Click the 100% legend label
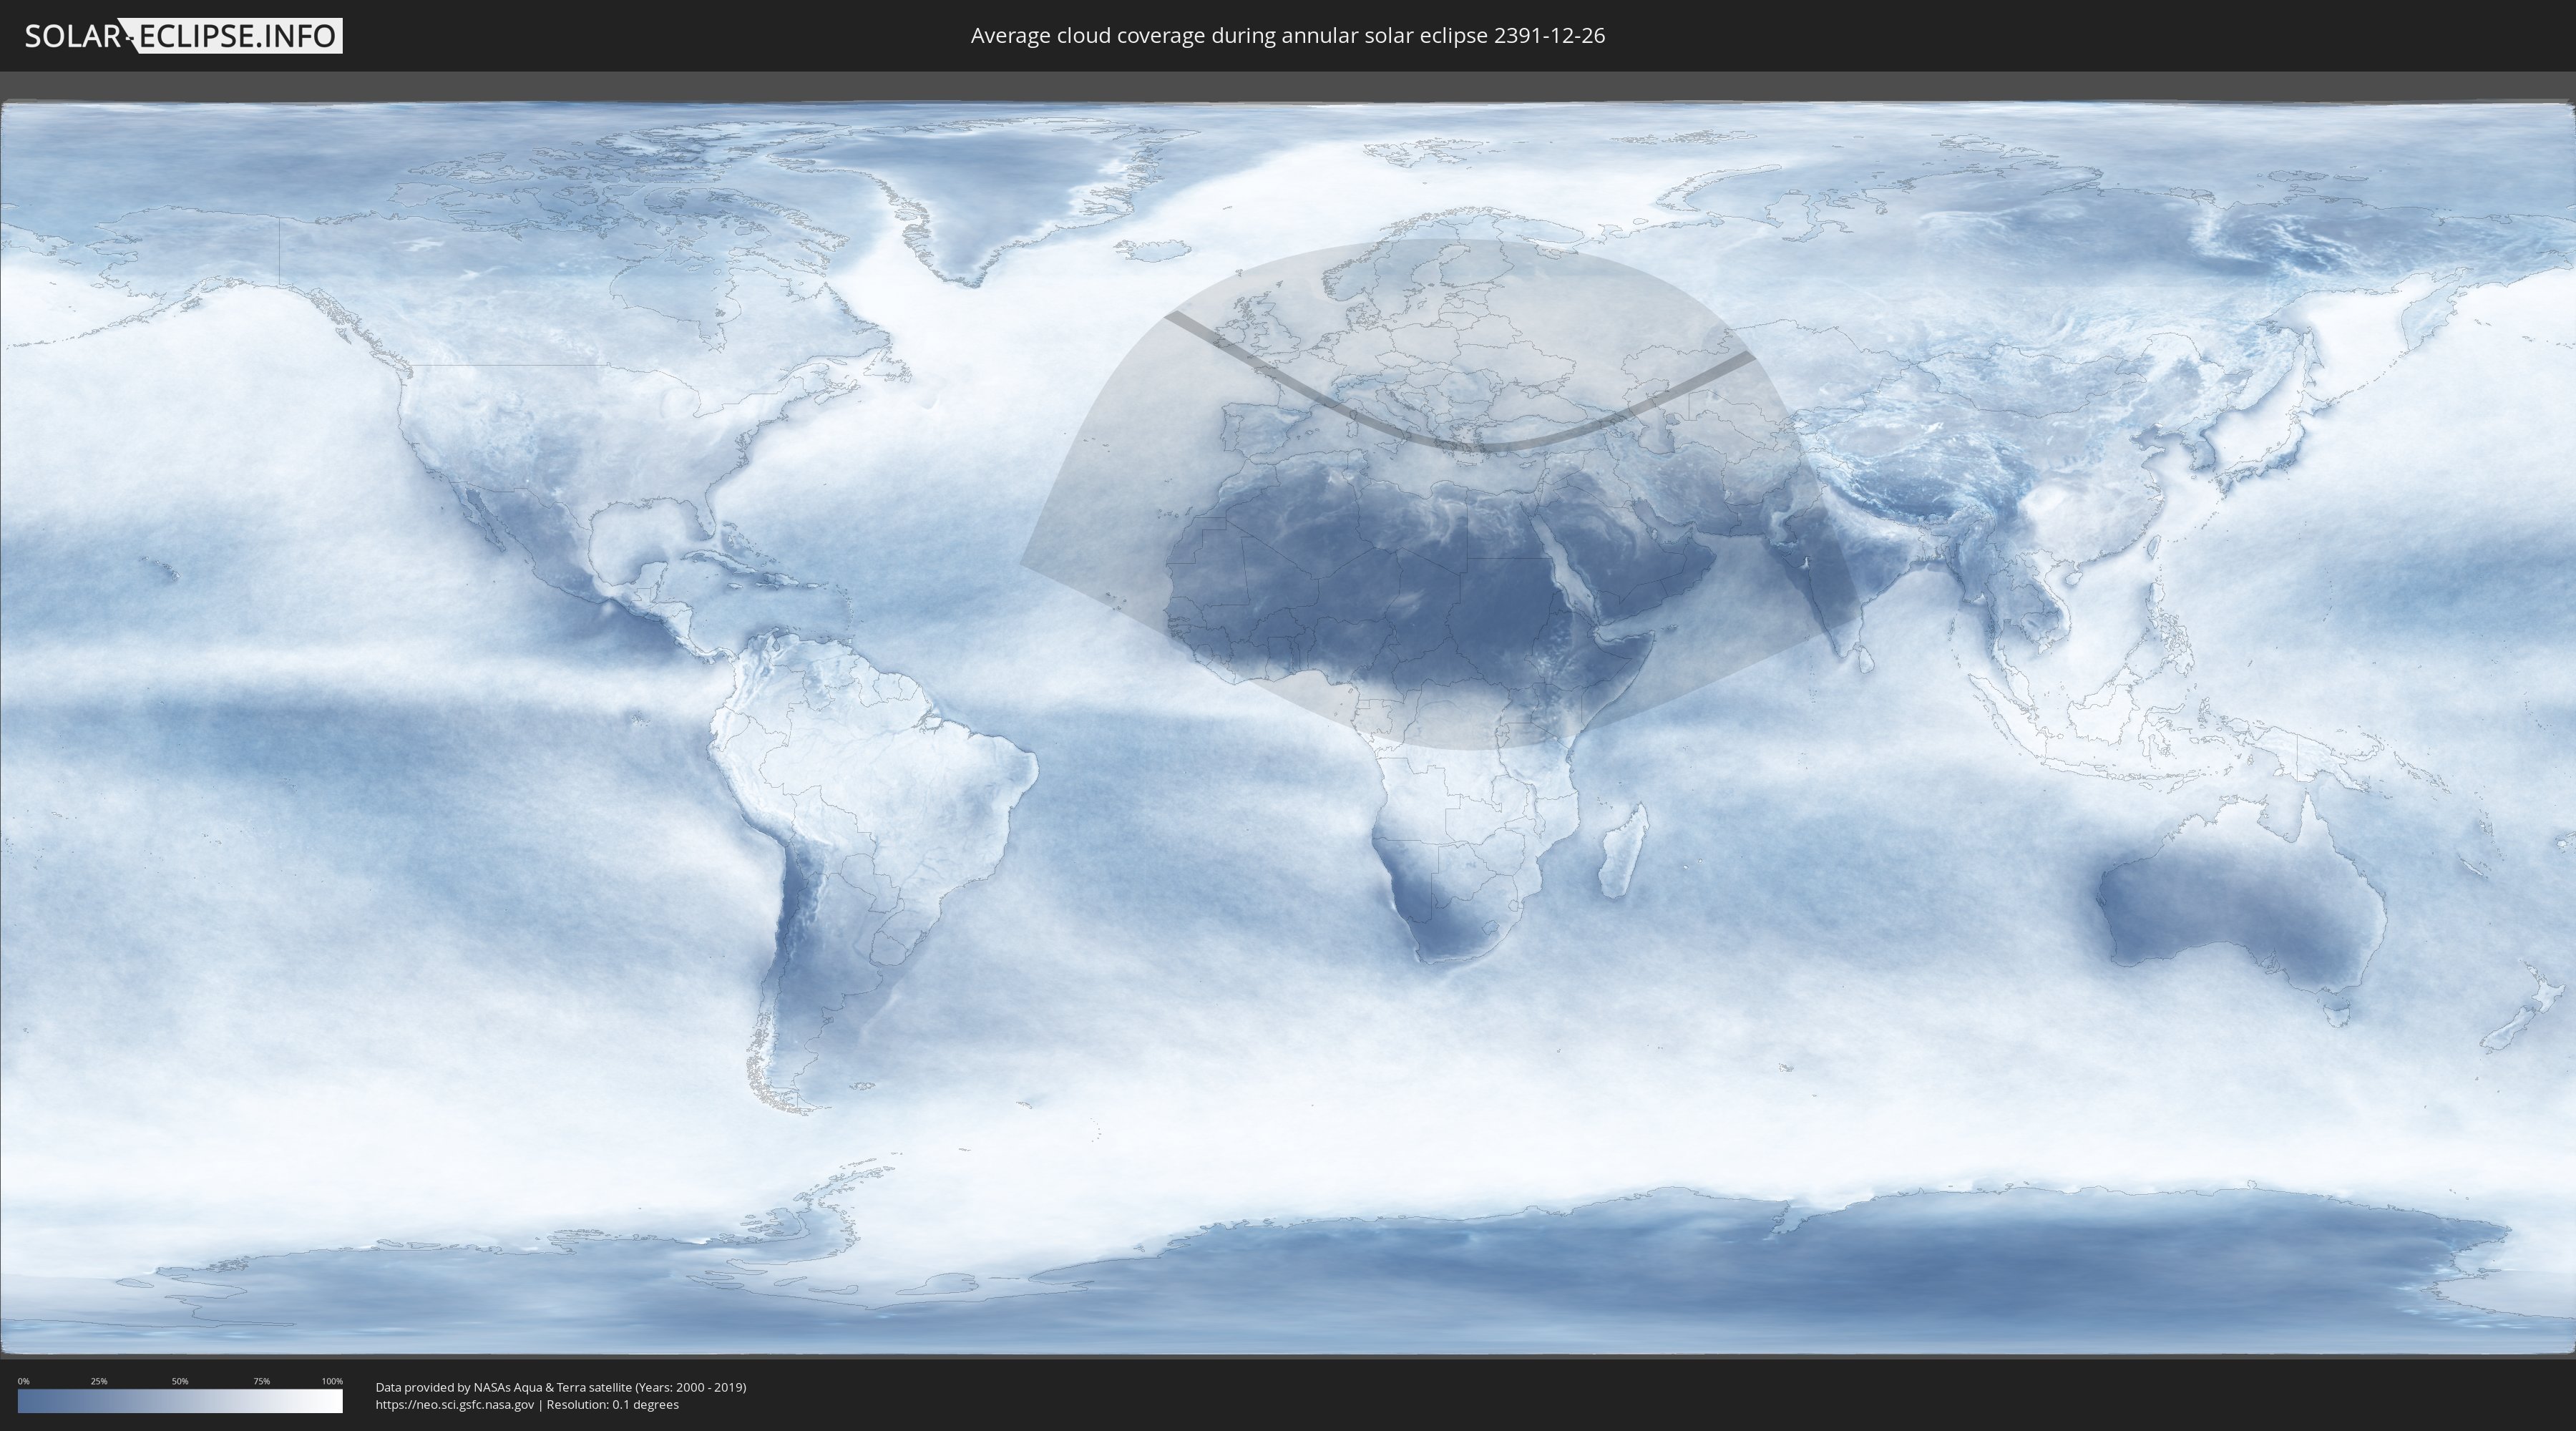Viewport: 2576px width, 1431px height. (x=332, y=1381)
